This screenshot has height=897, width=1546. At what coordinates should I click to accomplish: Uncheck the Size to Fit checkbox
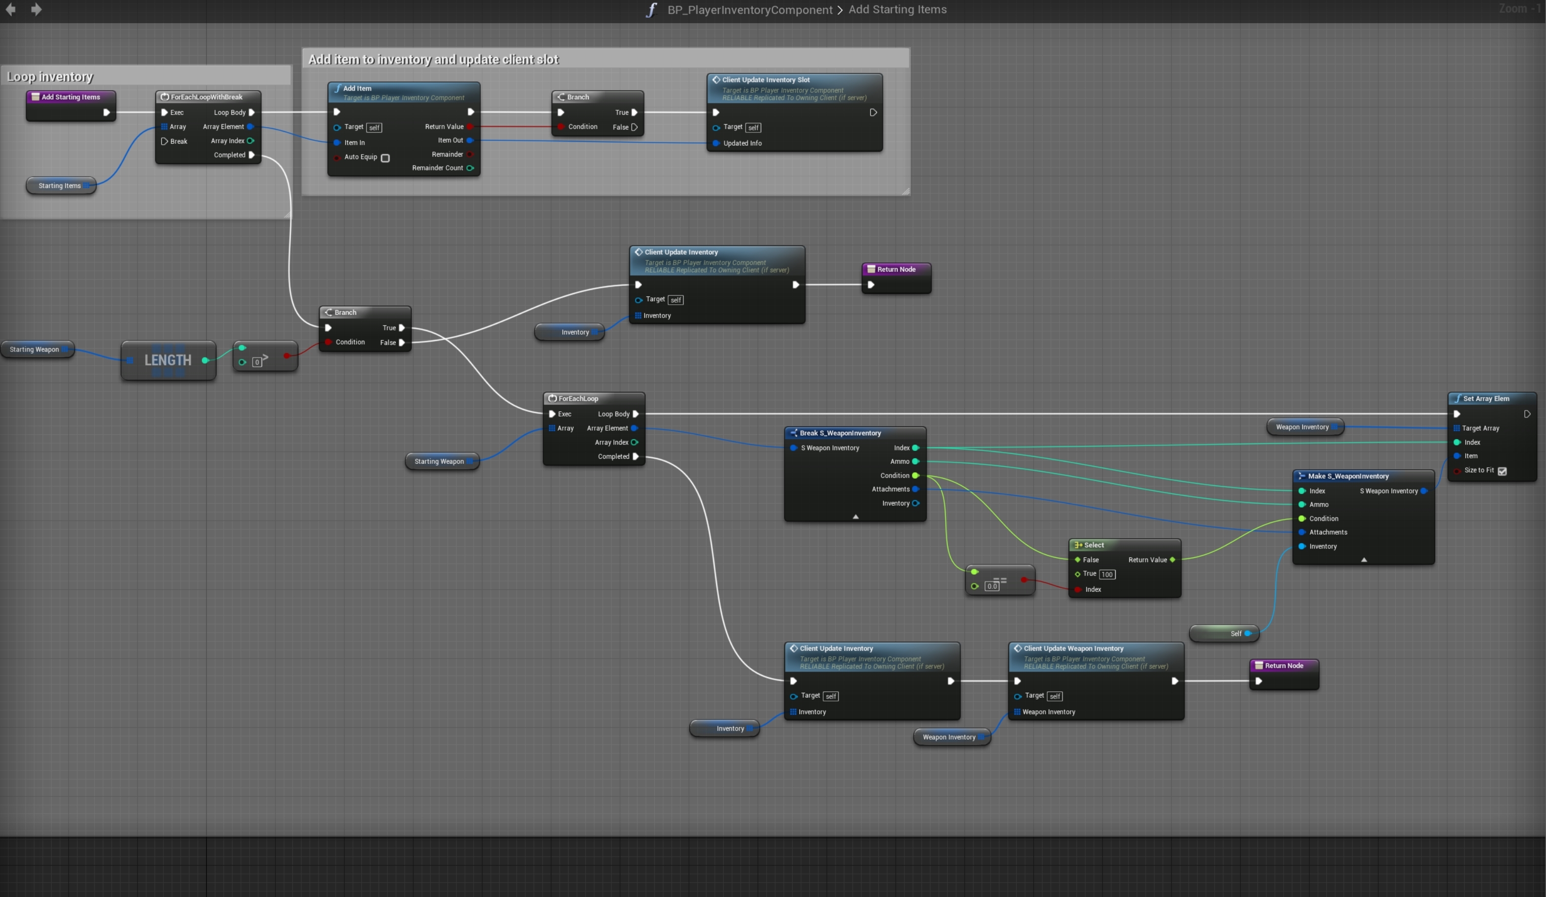click(1502, 471)
